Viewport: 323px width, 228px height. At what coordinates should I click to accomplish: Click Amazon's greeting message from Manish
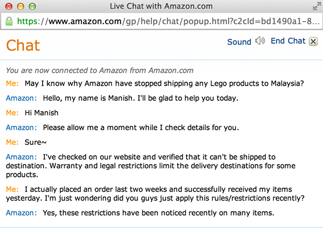pyautogui.click(x=132, y=99)
